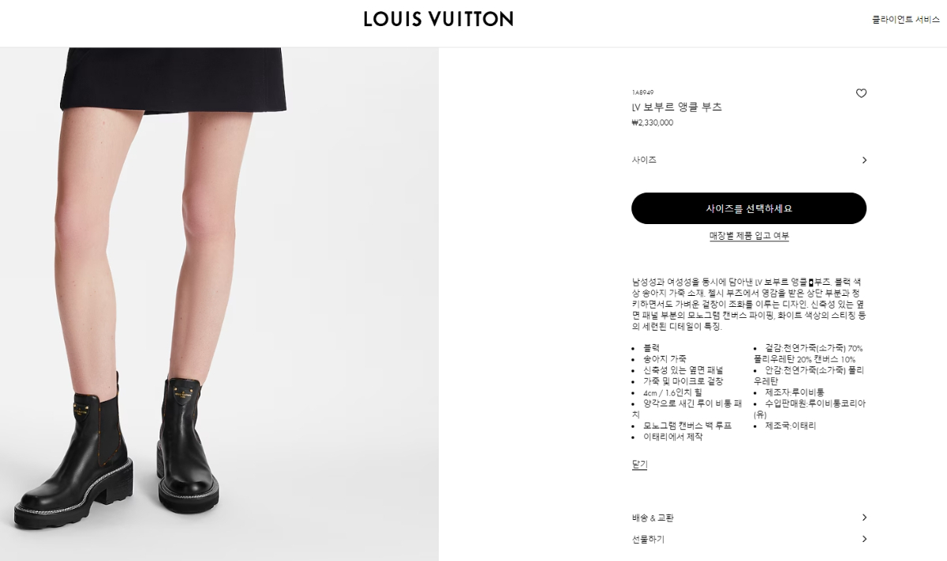The image size is (947, 561).
Task: Add the boots to wishlist with heart icon
Action: point(861,93)
